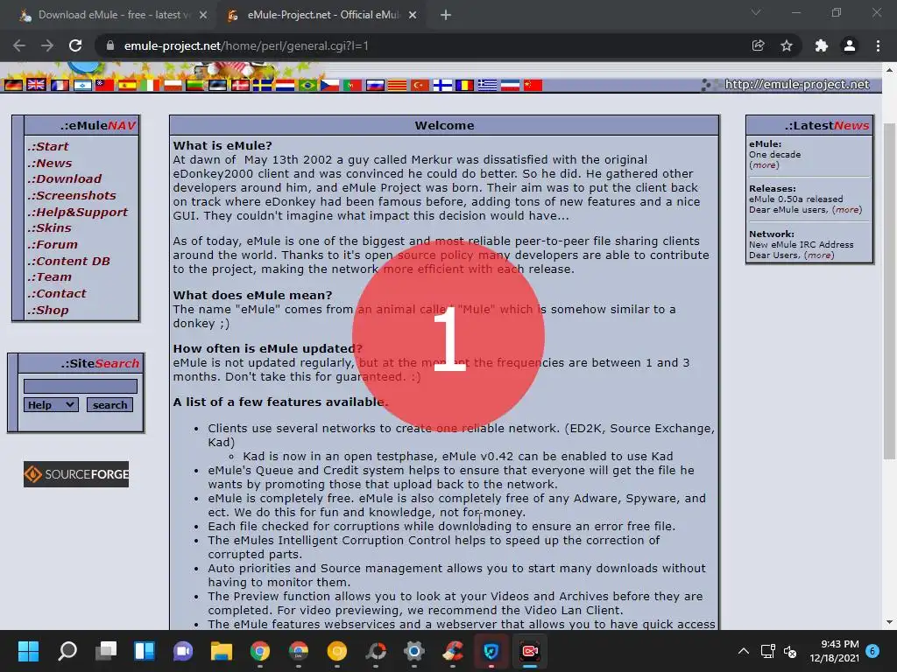
Task: Select the Greek flag icon
Action: coord(487,85)
